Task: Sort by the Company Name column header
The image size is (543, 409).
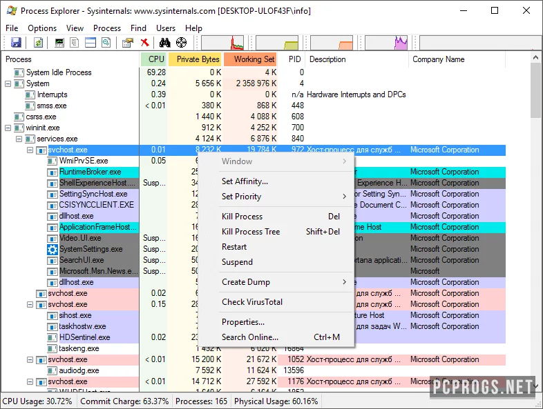Action: [x=457, y=59]
